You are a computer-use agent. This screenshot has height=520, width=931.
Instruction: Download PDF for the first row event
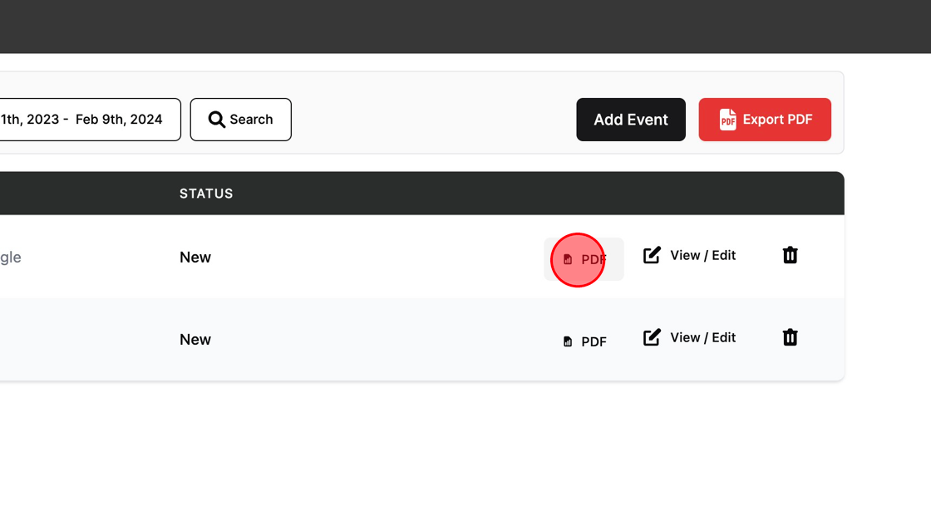pos(584,259)
